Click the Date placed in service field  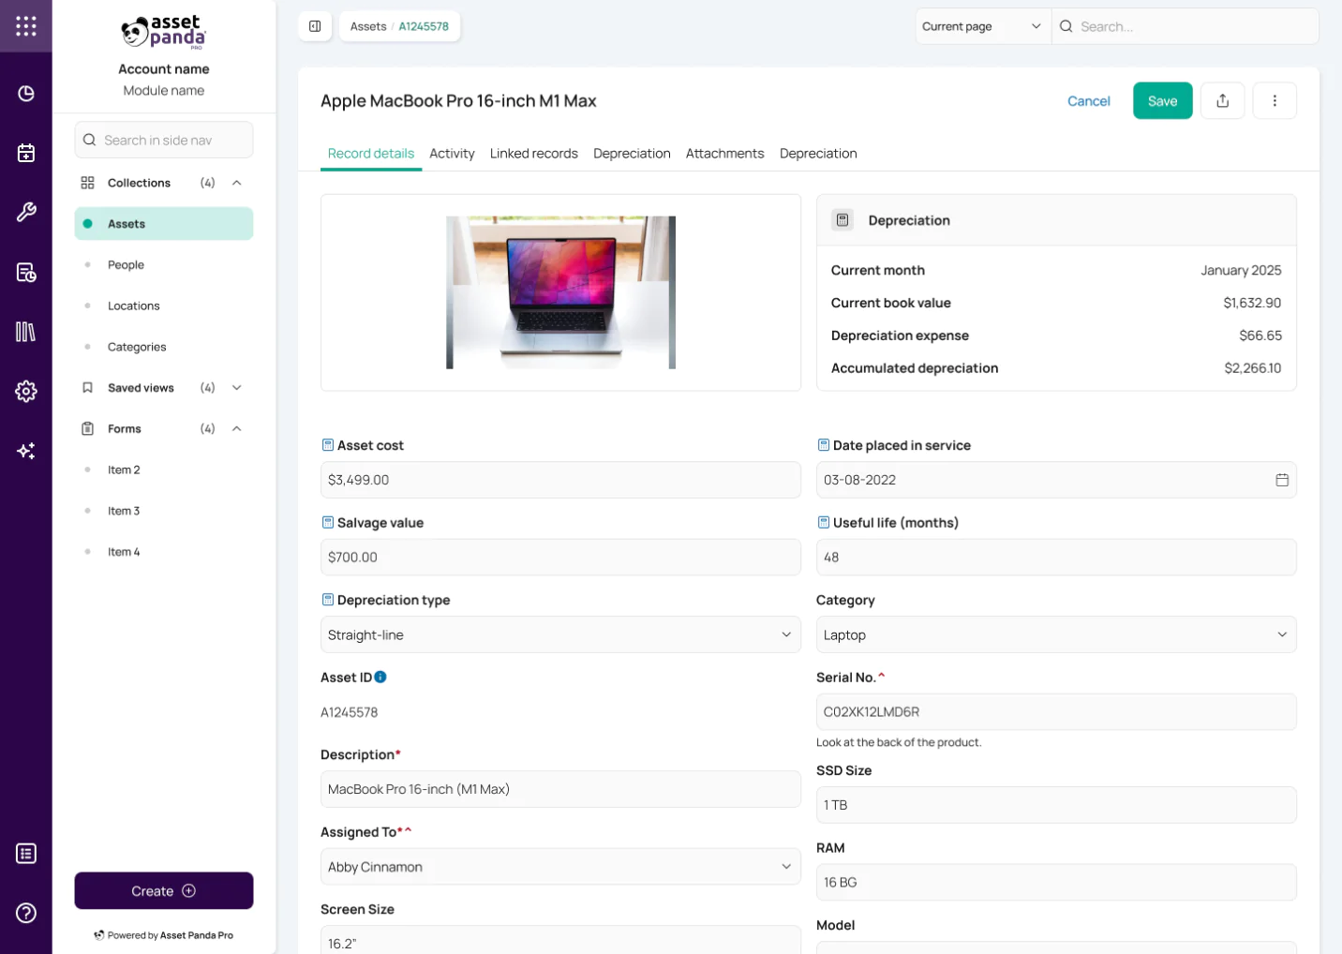pyautogui.click(x=1056, y=480)
